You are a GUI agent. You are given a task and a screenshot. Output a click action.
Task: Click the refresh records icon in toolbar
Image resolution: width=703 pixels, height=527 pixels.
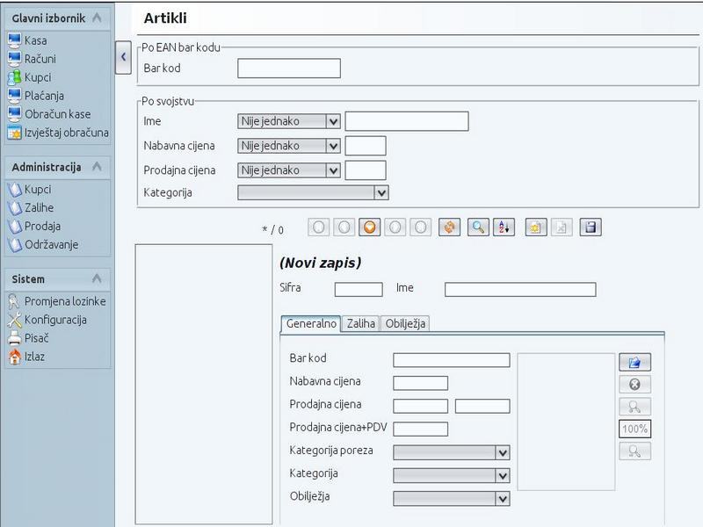click(450, 227)
